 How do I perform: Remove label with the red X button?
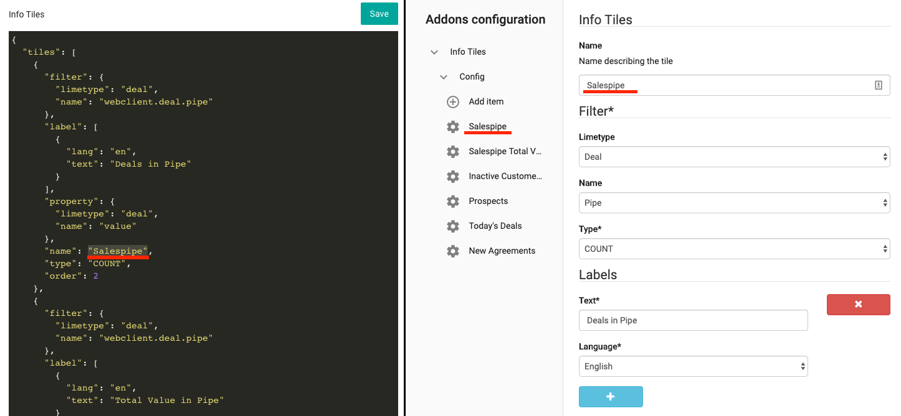tap(858, 305)
